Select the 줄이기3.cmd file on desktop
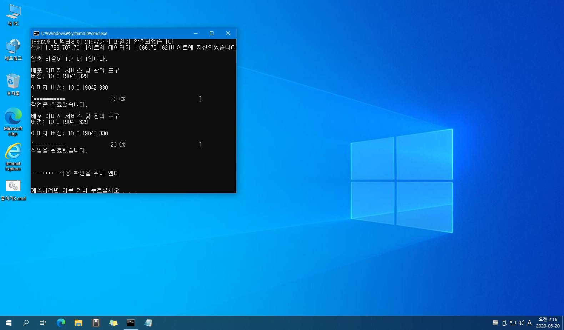This screenshot has height=330, width=564. [13, 190]
